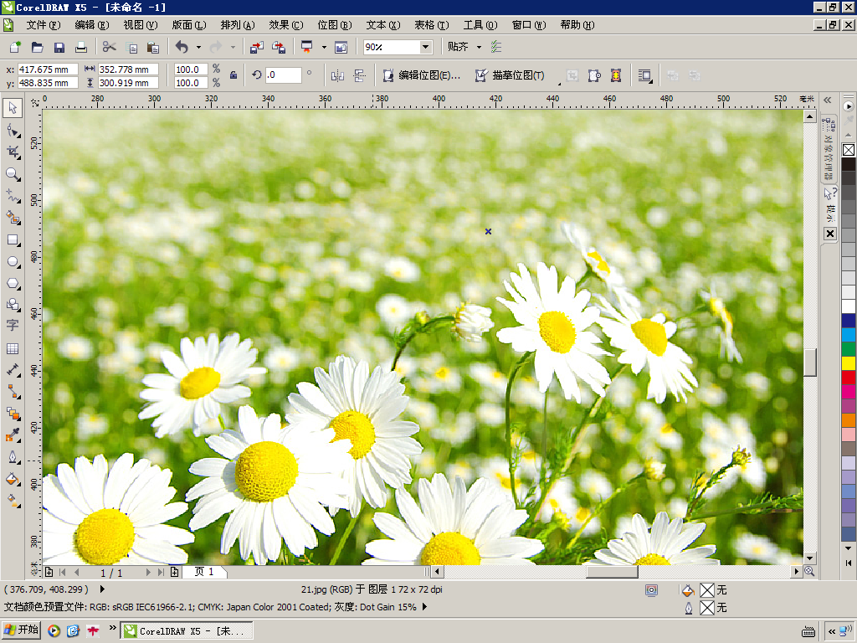
Task: Open the zoom level dropdown showing 90%
Action: pyautogui.click(x=425, y=48)
